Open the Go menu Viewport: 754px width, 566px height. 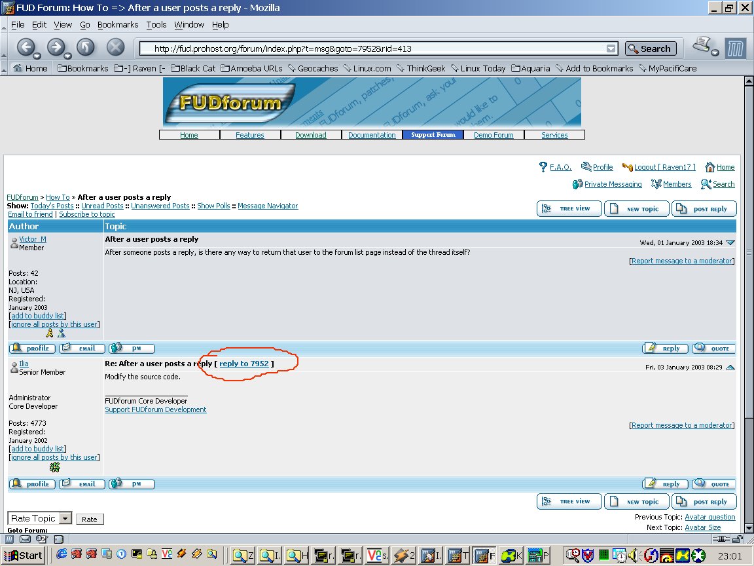(x=84, y=24)
